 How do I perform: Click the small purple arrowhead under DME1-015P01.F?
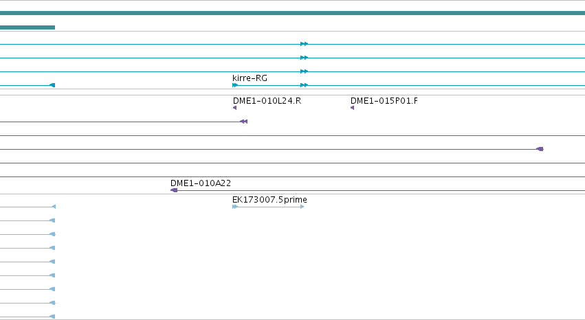[x=352, y=108]
